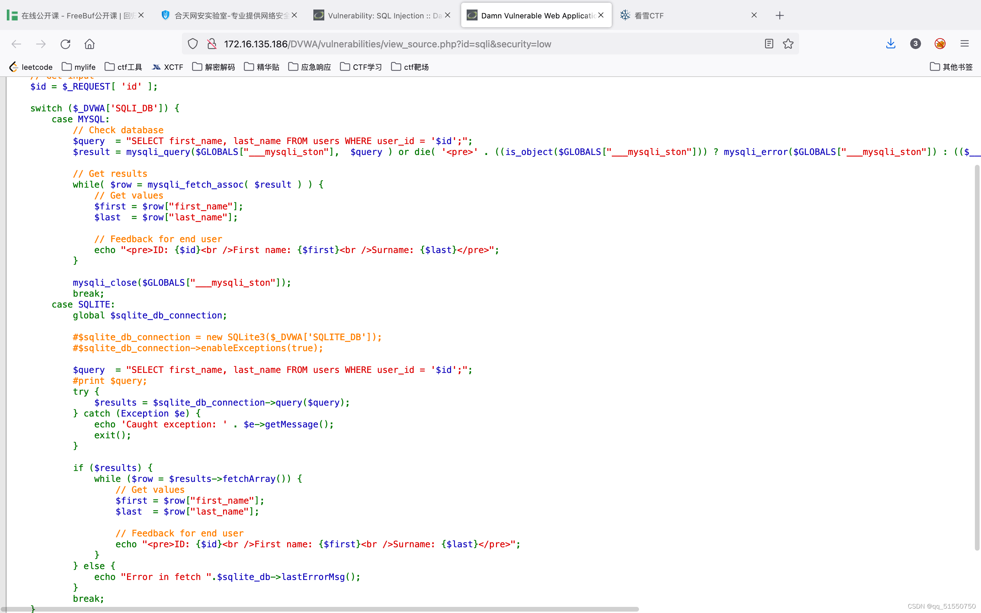Click the '// Get results' comment
This screenshot has height=613, width=981.
coord(110,174)
